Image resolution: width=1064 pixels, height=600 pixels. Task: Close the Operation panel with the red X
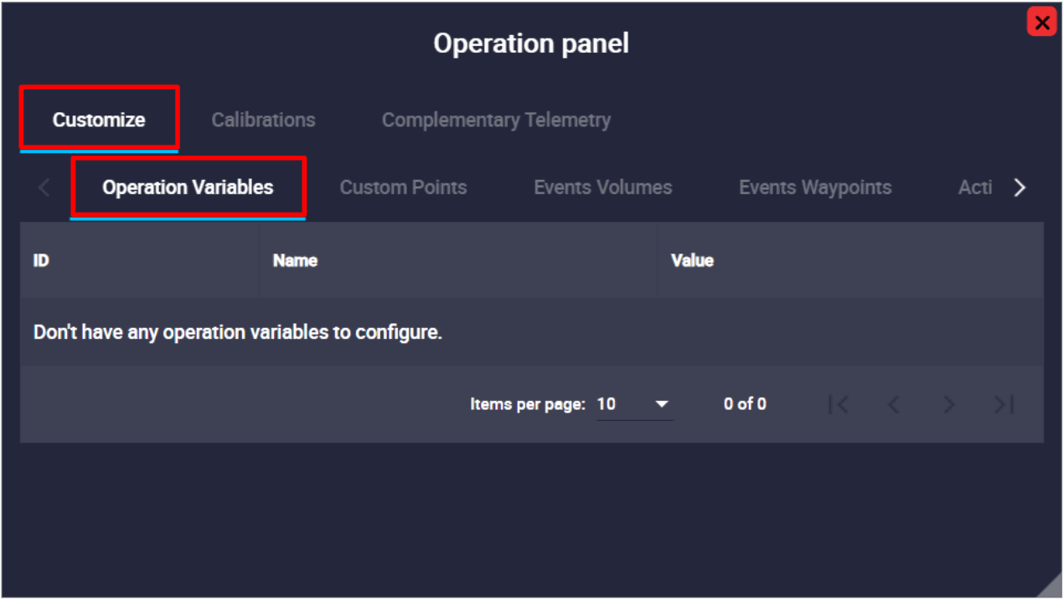[1041, 23]
